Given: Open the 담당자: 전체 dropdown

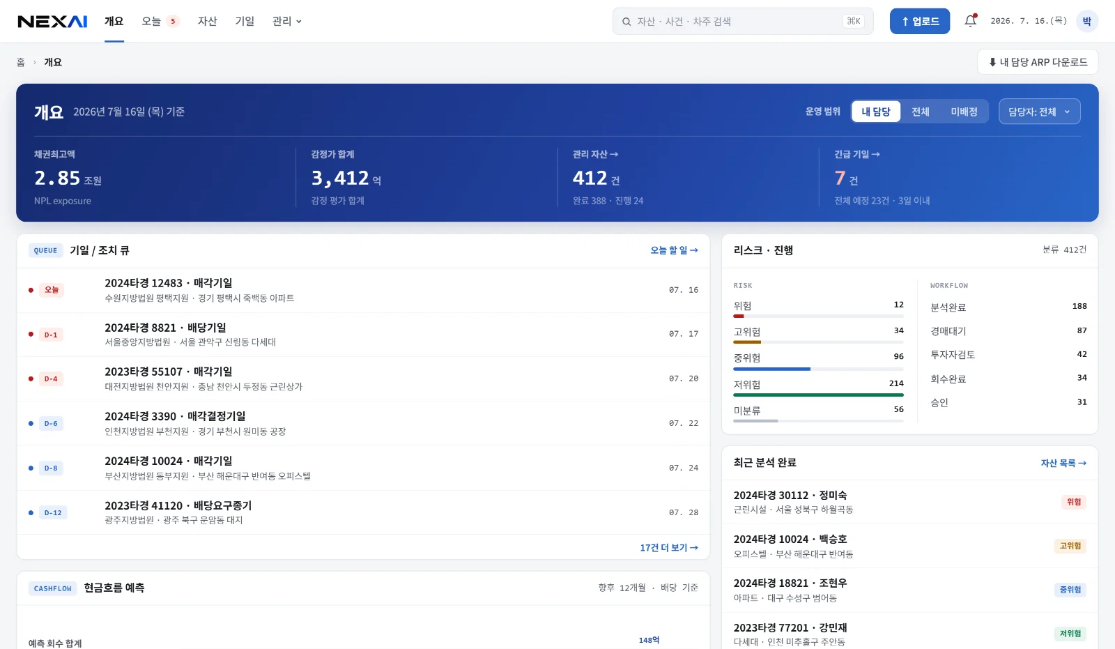Looking at the screenshot, I should point(1039,112).
